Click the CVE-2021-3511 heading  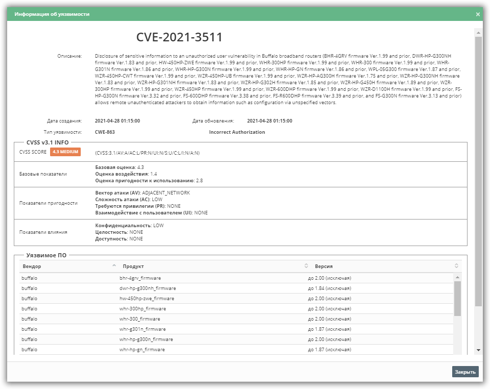tap(179, 37)
